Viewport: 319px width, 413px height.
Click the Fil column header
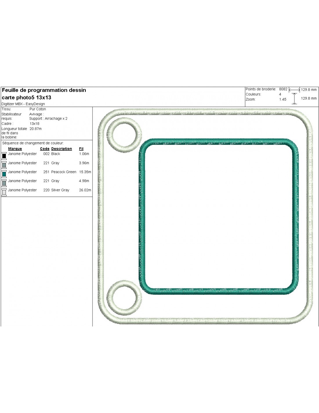81,149
